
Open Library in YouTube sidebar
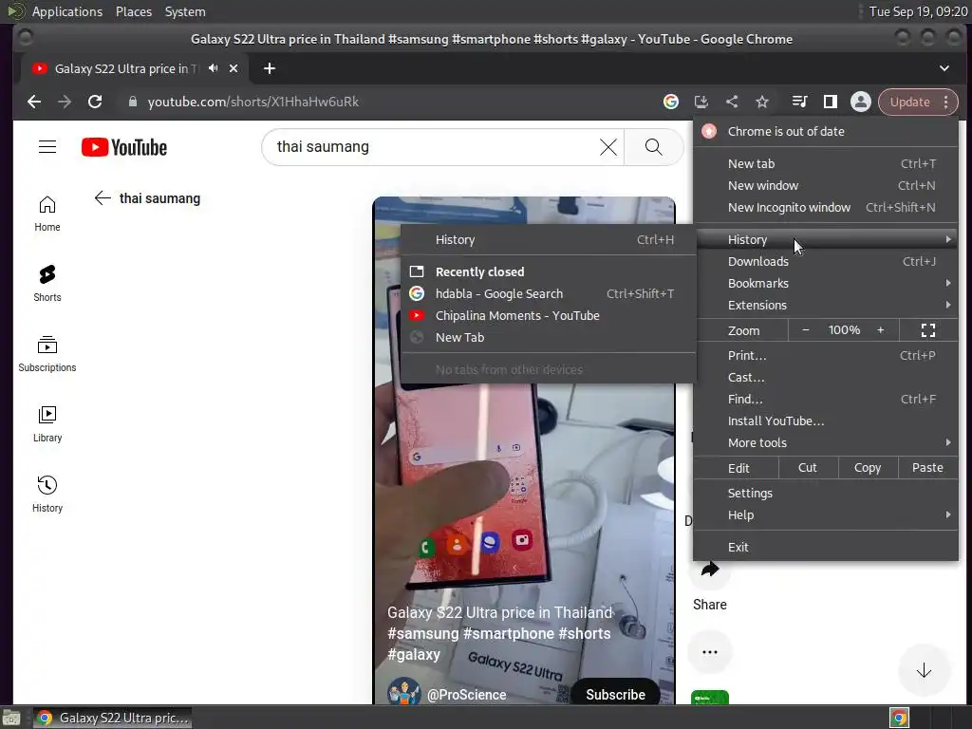pos(47,424)
